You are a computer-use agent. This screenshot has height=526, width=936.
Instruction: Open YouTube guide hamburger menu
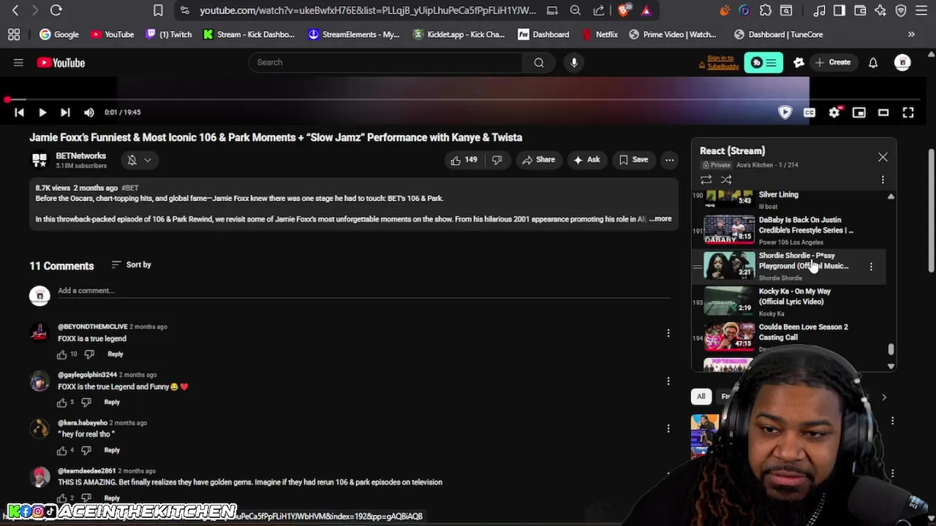click(18, 63)
